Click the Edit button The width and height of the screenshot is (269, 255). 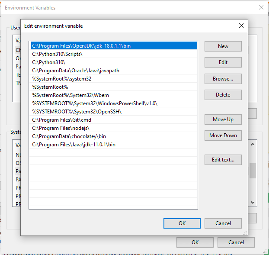click(x=223, y=62)
